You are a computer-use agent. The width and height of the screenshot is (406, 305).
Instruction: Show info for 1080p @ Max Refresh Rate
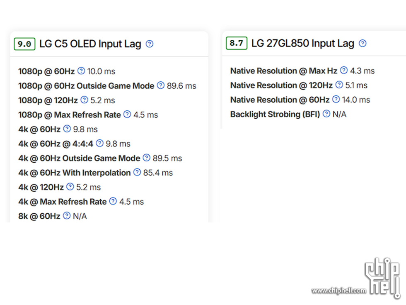tap(127, 115)
